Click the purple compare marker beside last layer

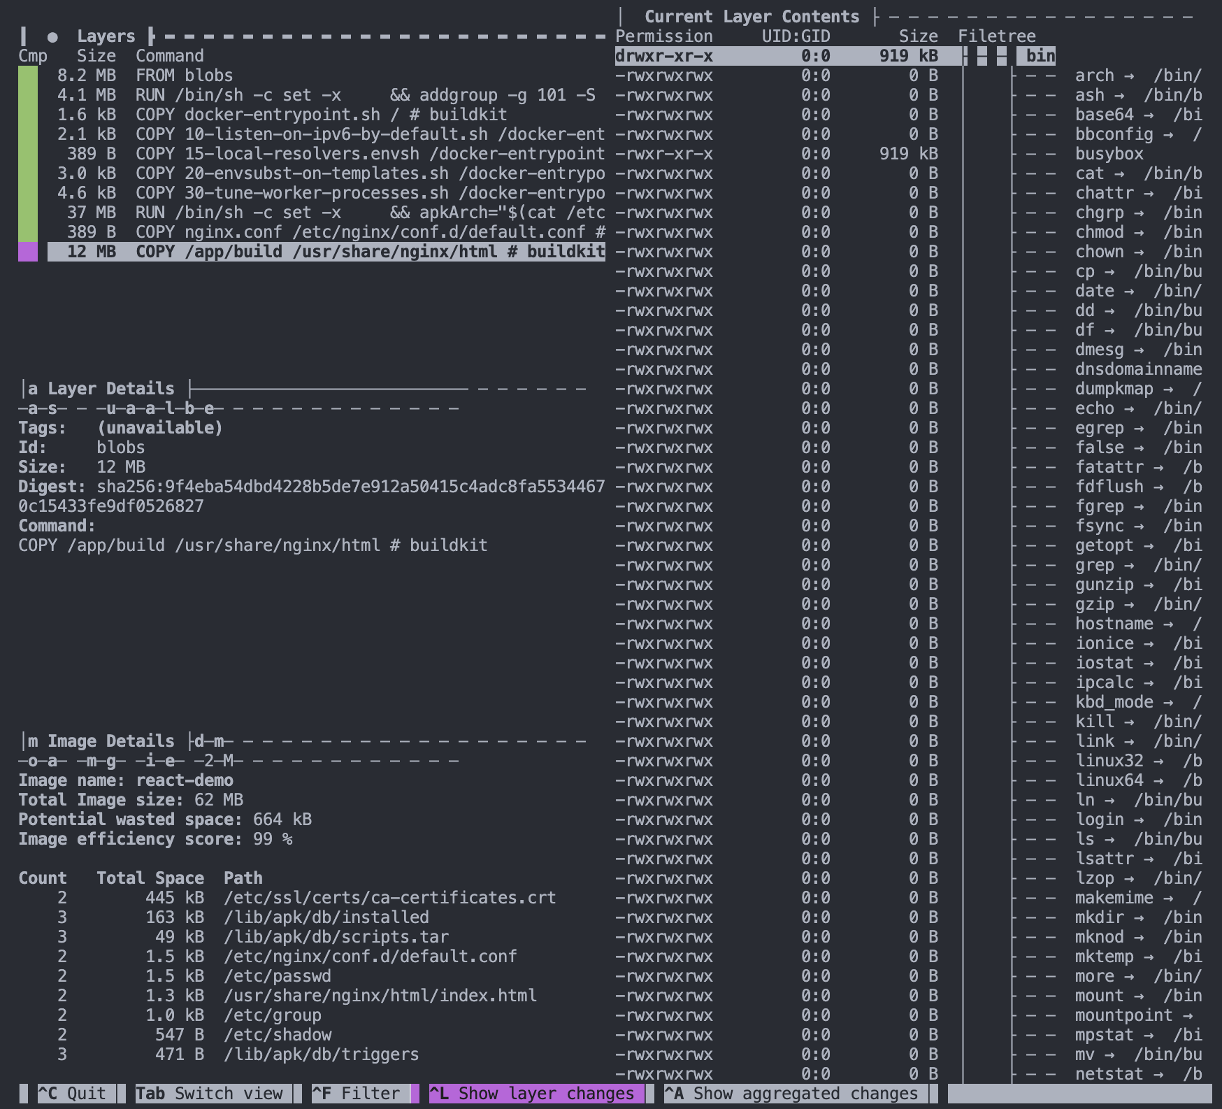(28, 252)
